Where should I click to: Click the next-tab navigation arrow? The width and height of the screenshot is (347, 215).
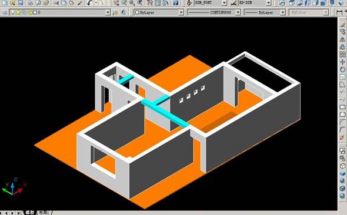point(13,213)
